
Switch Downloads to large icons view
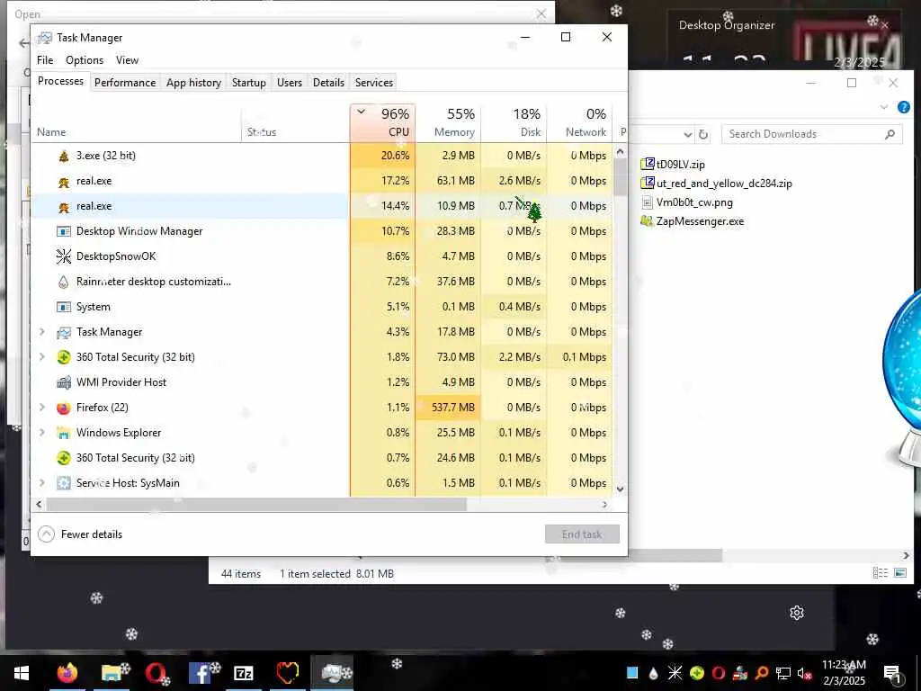pos(899,572)
